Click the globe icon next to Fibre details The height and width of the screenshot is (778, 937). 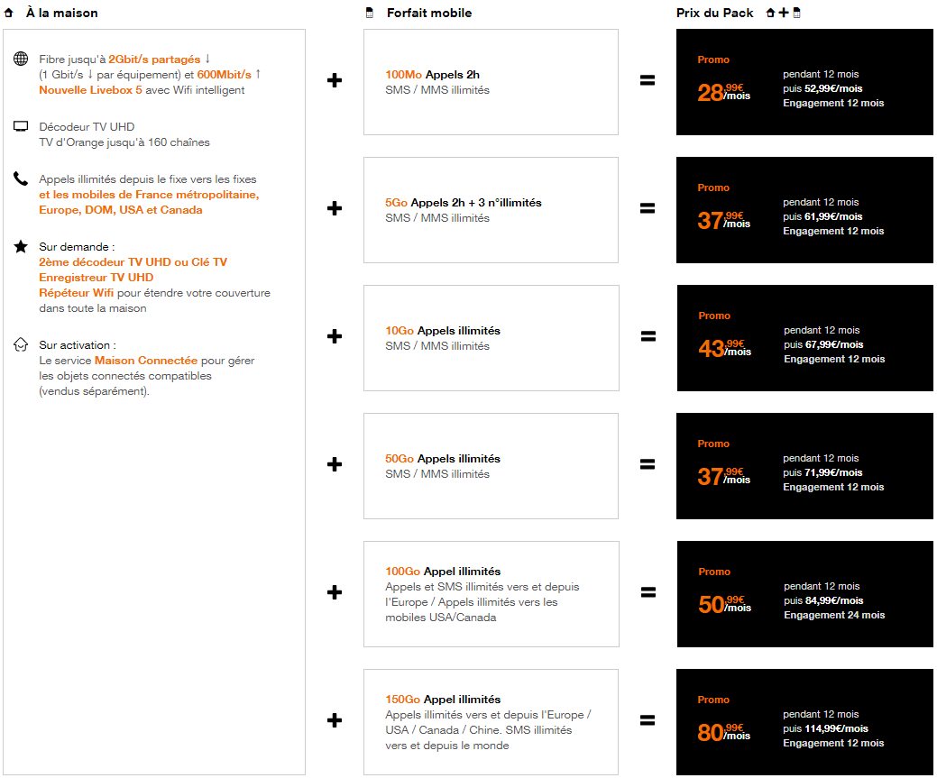21,59
